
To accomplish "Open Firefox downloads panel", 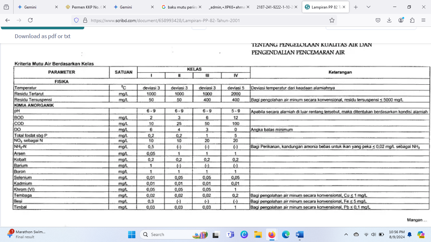I will [x=389, y=20].
